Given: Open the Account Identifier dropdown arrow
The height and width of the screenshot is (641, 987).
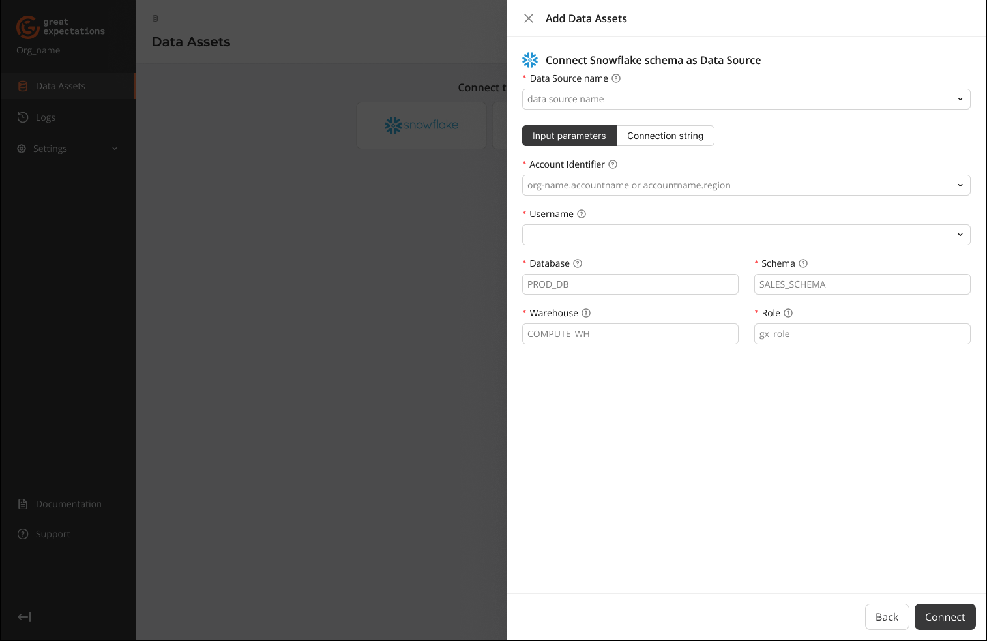Looking at the screenshot, I should click(x=960, y=185).
